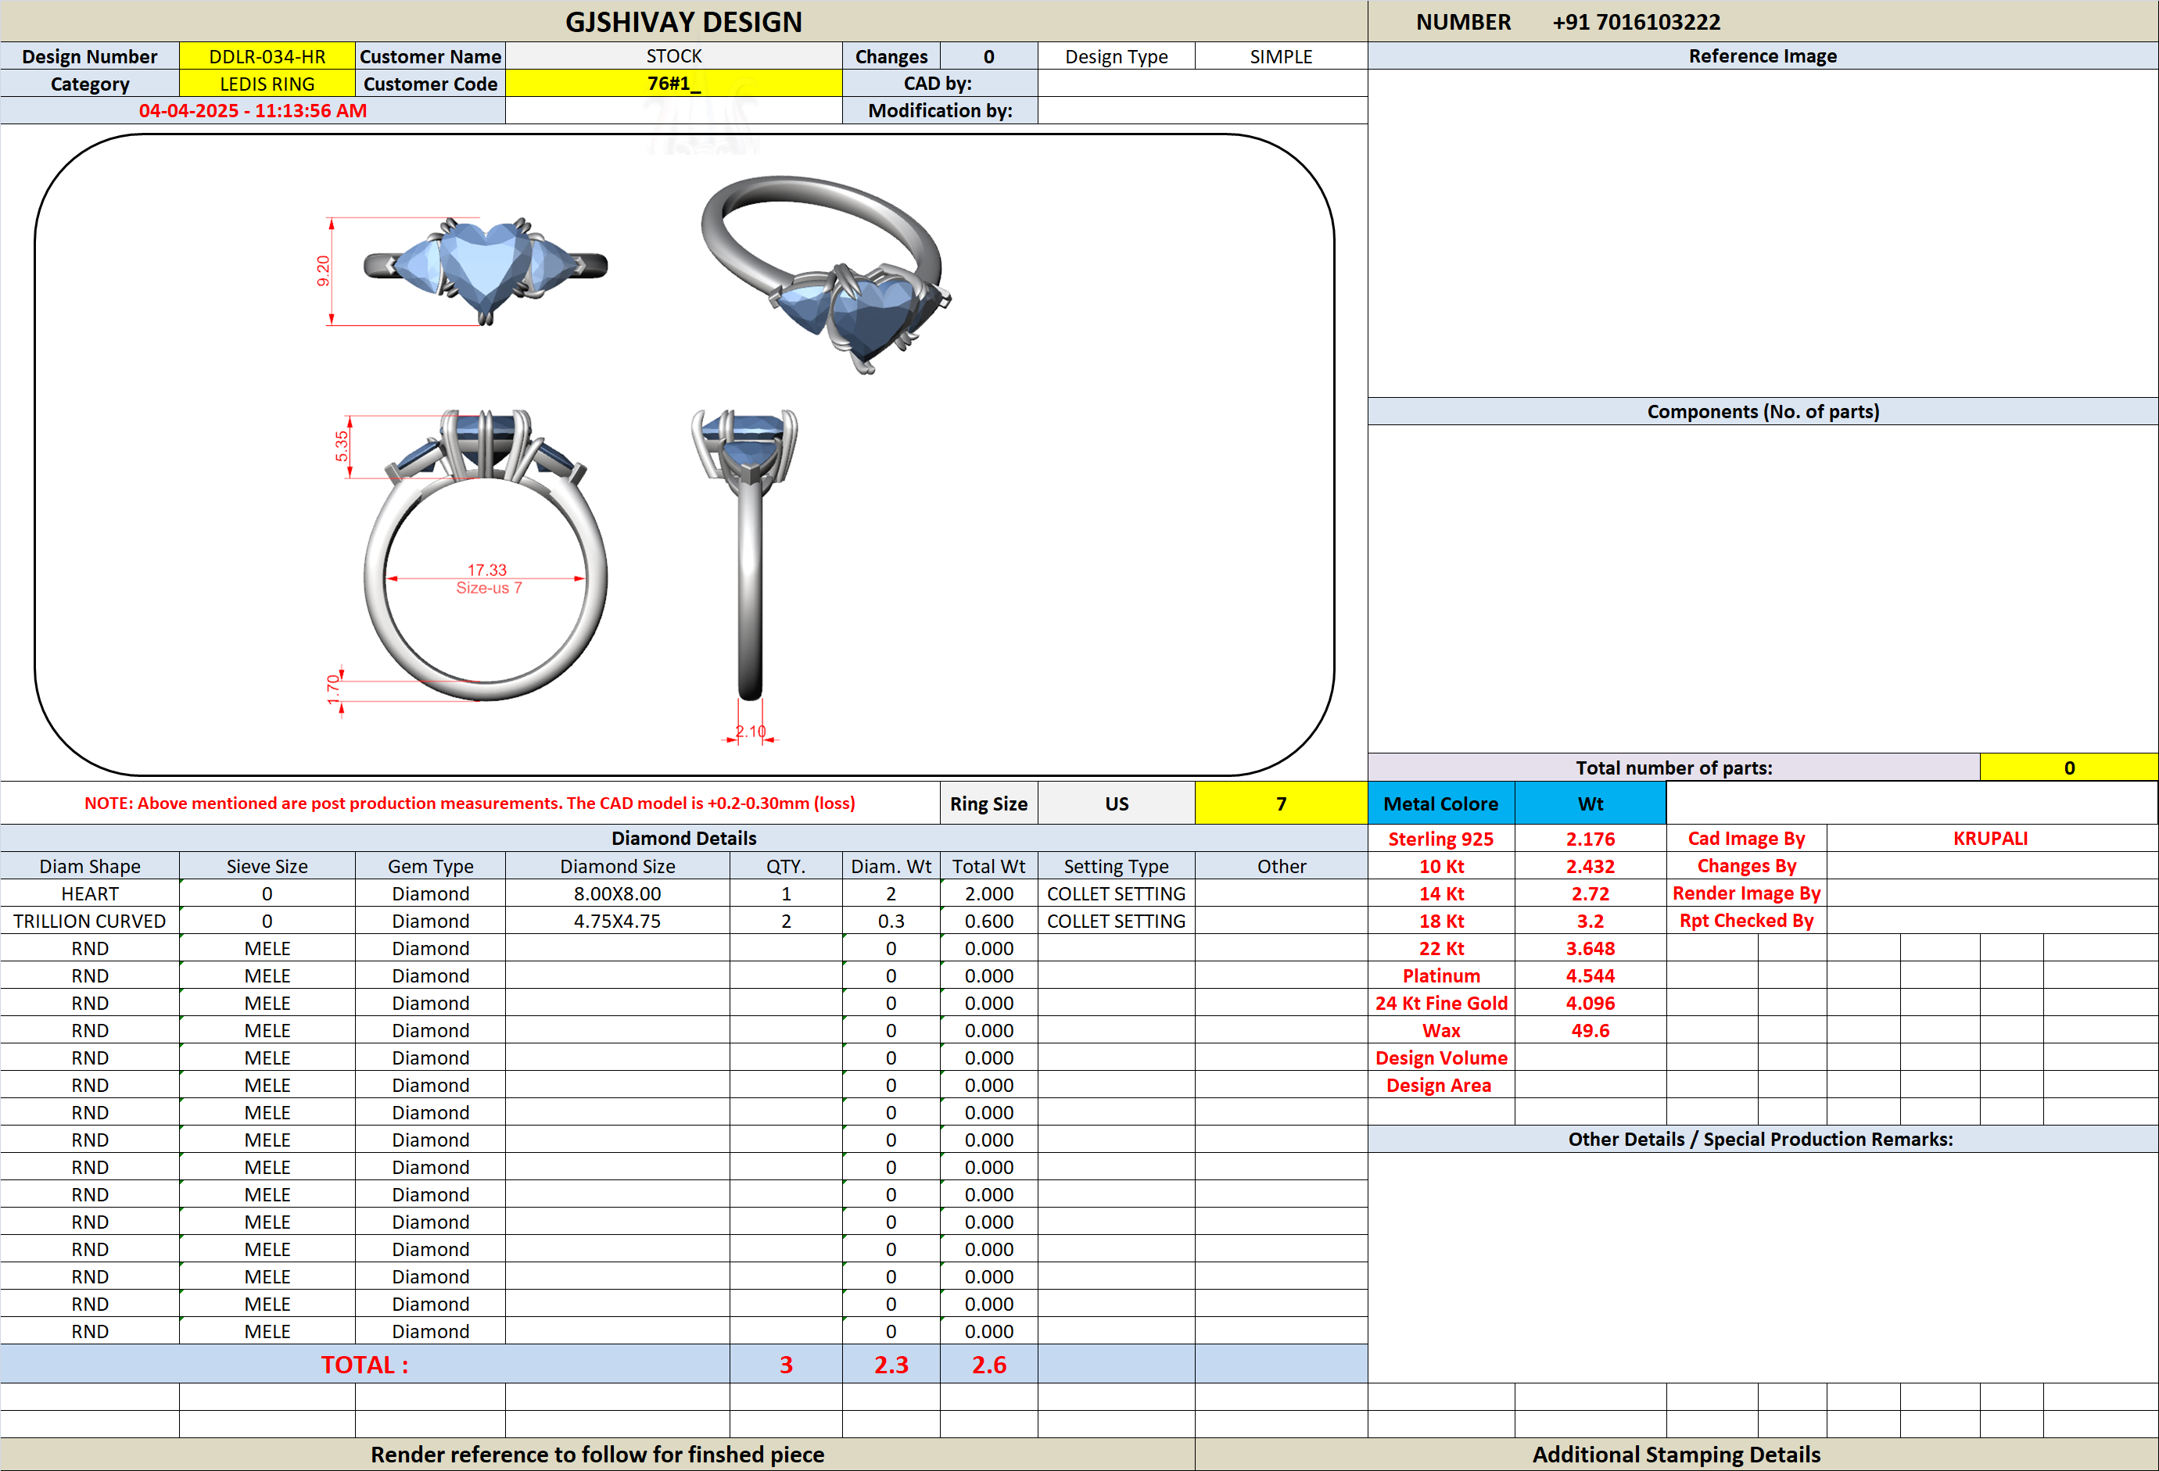Click the diamond size 4.75X4.75
The image size is (2159, 1471).
tap(617, 922)
